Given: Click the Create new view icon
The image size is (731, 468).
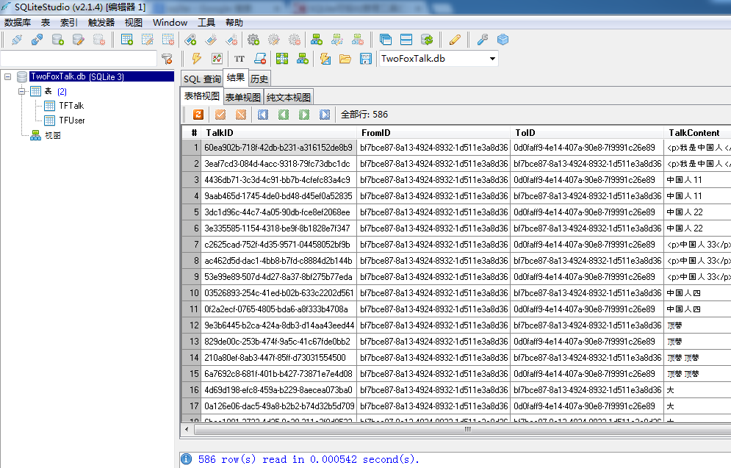Looking at the screenshot, I should [x=317, y=40].
